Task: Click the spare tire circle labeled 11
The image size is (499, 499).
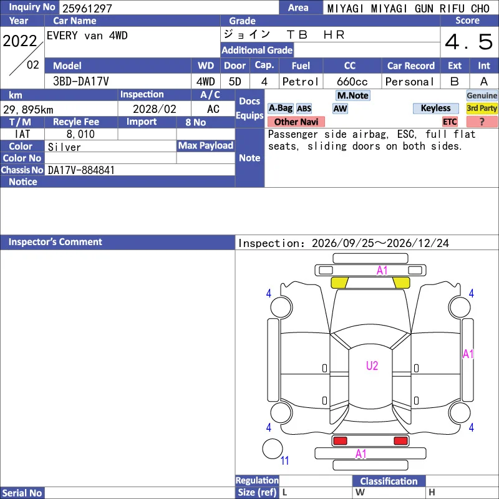Action: (x=273, y=449)
